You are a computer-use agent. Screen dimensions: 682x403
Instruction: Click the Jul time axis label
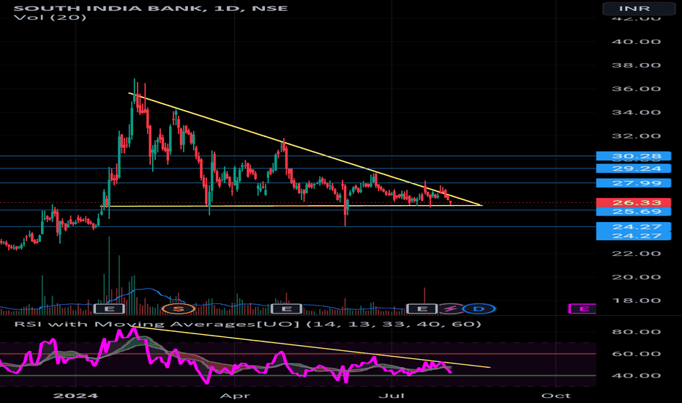(392, 396)
